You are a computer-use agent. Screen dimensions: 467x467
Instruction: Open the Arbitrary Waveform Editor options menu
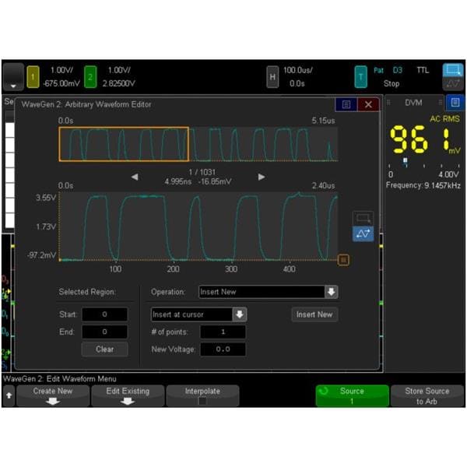pos(346,104)
